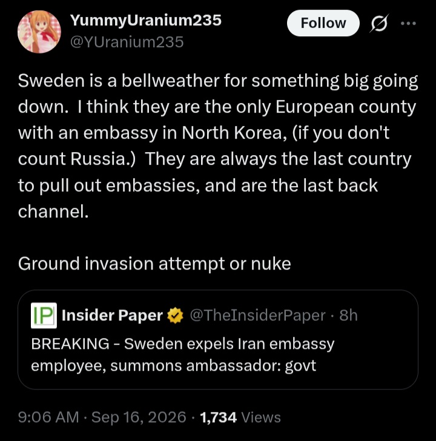
Task: Open the YummyUranium235 display name
Action: click(145, 20)
